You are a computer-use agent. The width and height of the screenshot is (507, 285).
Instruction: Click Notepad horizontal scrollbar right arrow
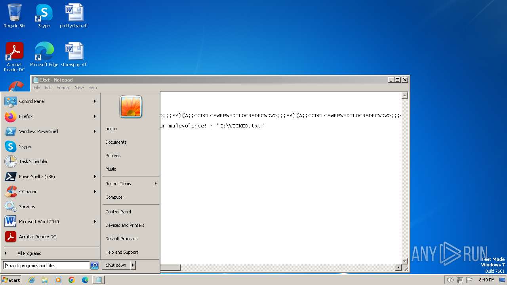(398, 268)
